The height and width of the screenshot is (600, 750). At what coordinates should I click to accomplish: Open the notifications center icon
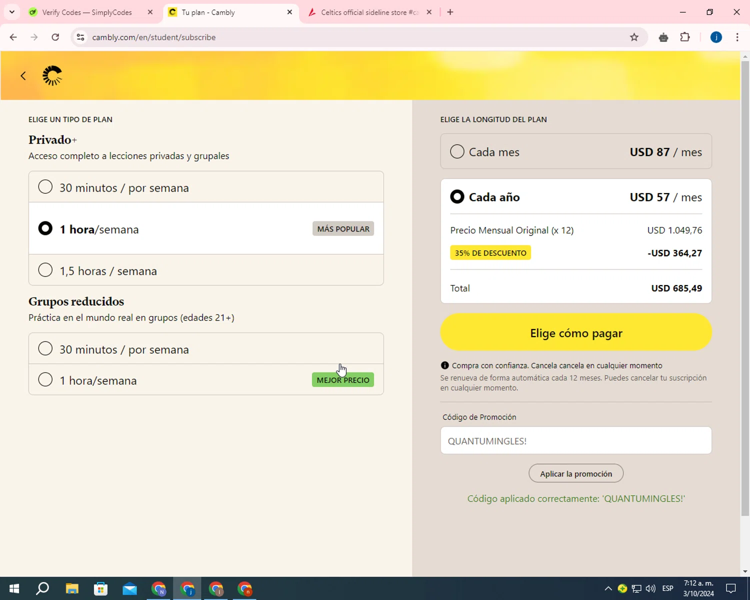click(x=731, y=588)
